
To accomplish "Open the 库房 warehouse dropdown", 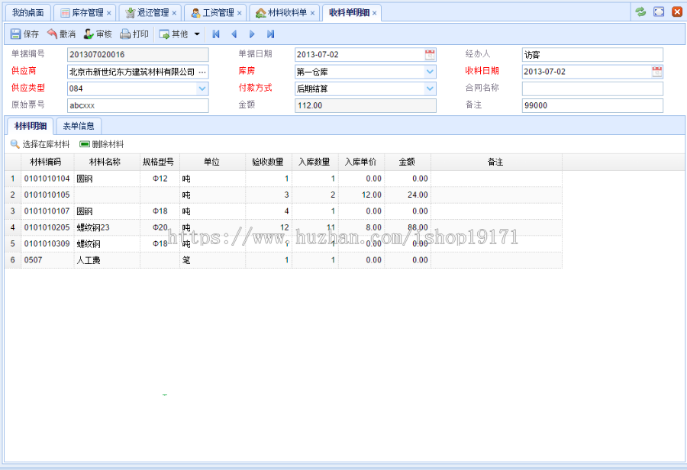I will (428, 70).
